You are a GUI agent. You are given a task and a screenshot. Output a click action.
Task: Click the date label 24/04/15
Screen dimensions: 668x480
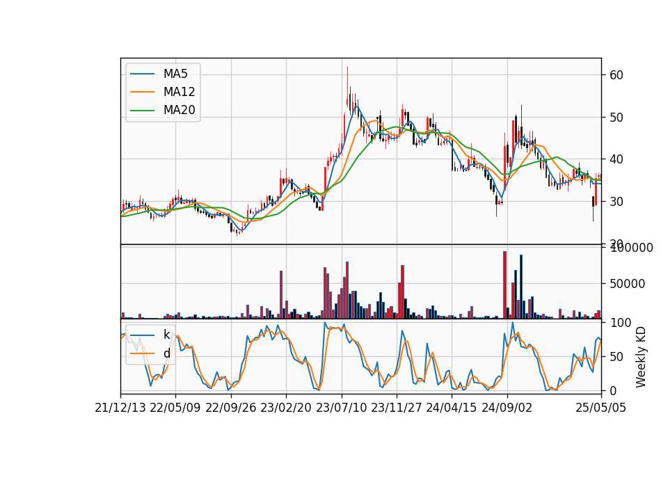point(452,408)
